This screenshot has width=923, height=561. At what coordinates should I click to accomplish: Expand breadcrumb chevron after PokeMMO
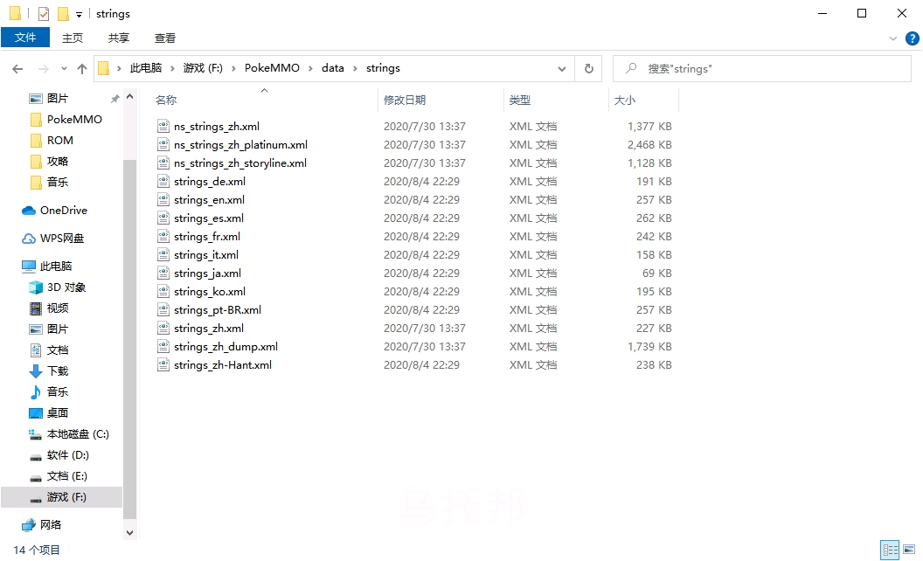[310, 68]
